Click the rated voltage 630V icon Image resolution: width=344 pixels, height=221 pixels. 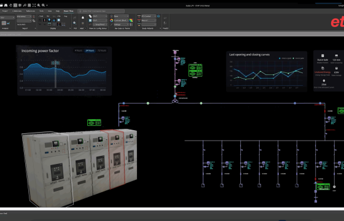[x=337, y=68]
